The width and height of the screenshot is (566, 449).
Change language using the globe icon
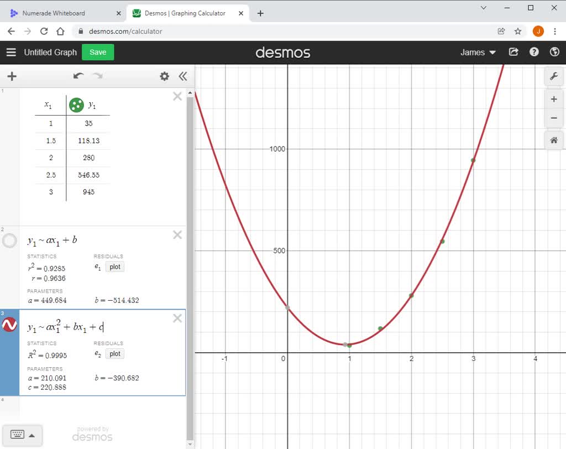554,52
